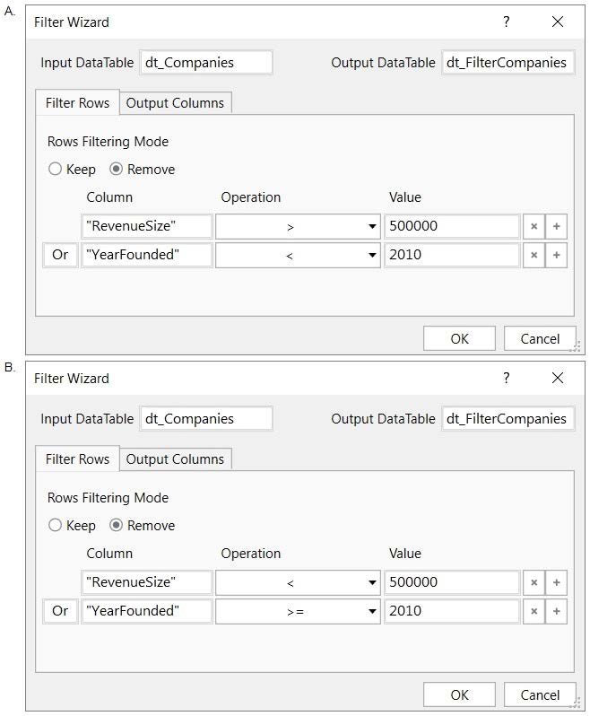Click Cancel in dialog B
The height and width of the screenshot is (716, 590).
[x=540, y=694]
